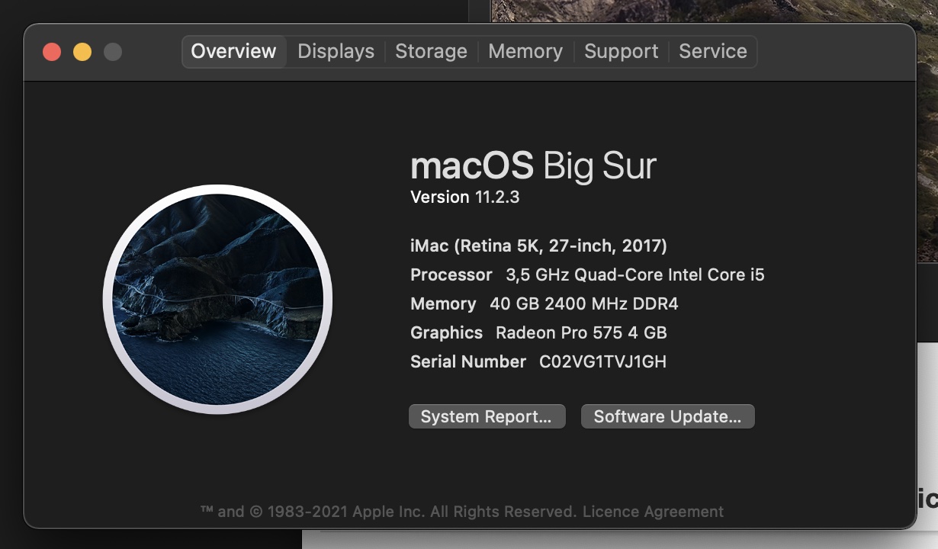Click Version 11.2.3 to reveal build number
This screenshot has height=549, width=938.
pyautogui.click(x=464, y=197)
